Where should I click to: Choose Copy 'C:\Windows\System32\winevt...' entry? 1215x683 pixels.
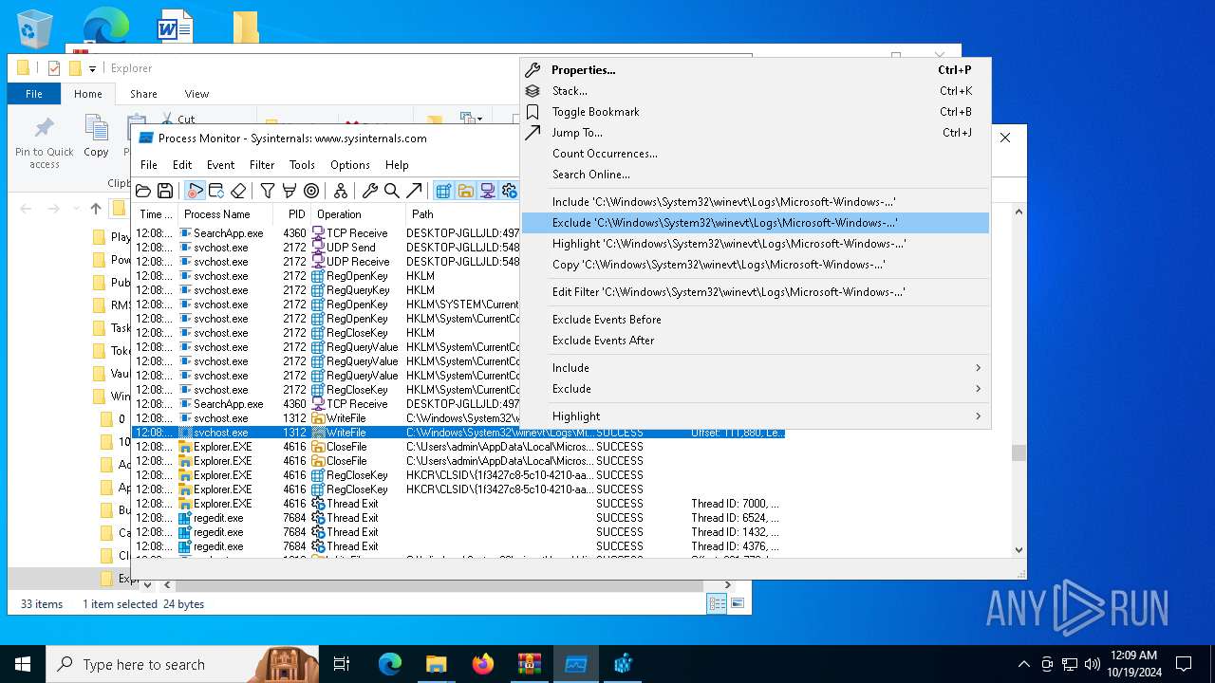click(x=756, y=265)
